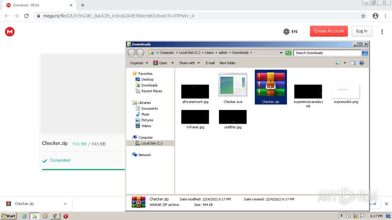Open the Open button dropdown arrow
392x220 pixels.
point(172,63)
